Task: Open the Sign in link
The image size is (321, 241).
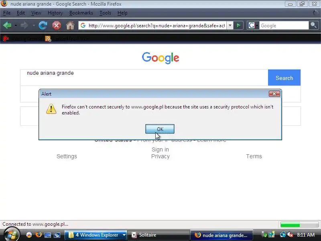Action: pyautogui.click(x=160, y=149)
